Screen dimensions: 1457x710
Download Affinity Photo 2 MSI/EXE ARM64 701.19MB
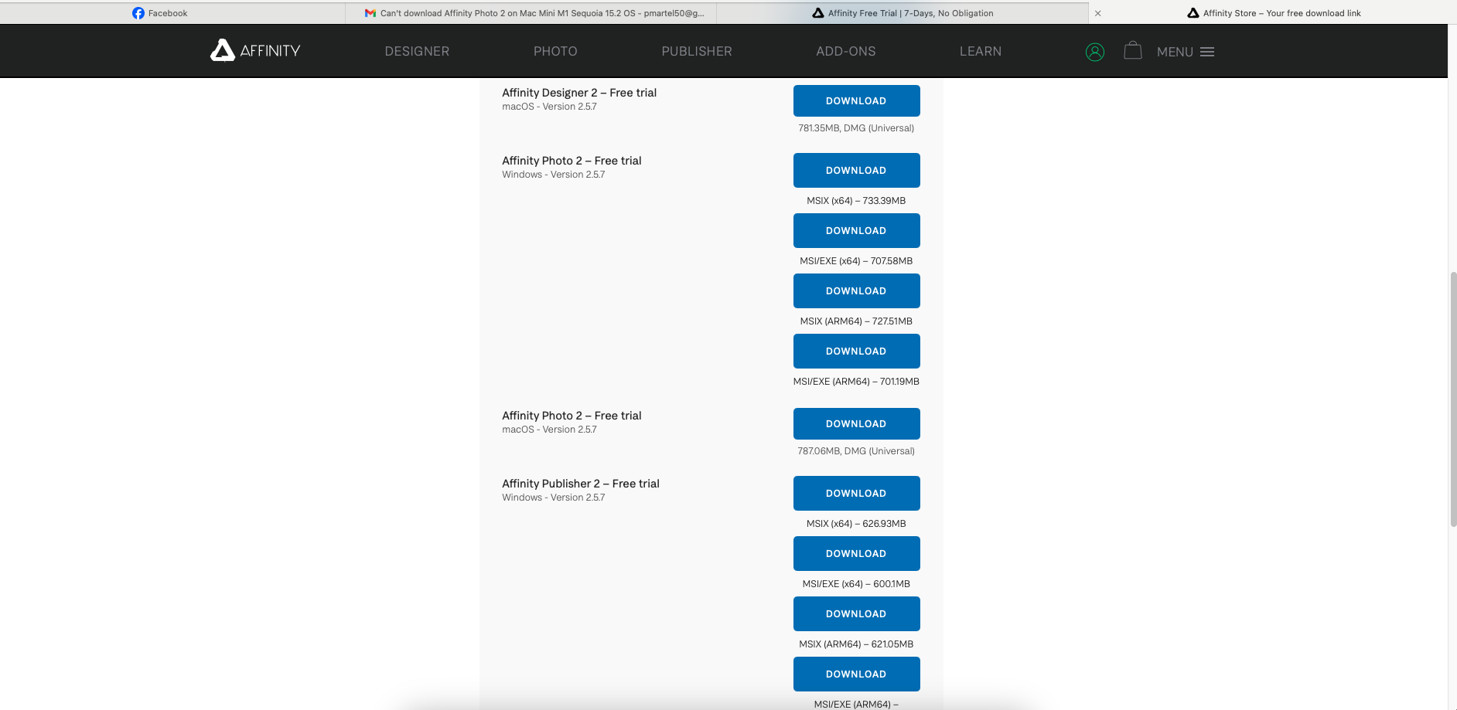[856, 351]
